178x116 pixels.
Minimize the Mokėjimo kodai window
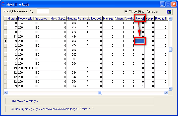162,4
